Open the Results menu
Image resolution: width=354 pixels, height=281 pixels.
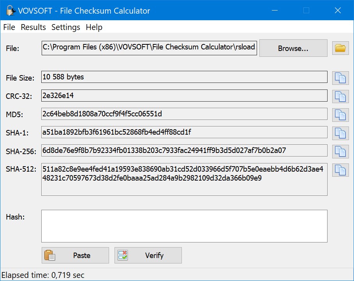coord(33,27)
